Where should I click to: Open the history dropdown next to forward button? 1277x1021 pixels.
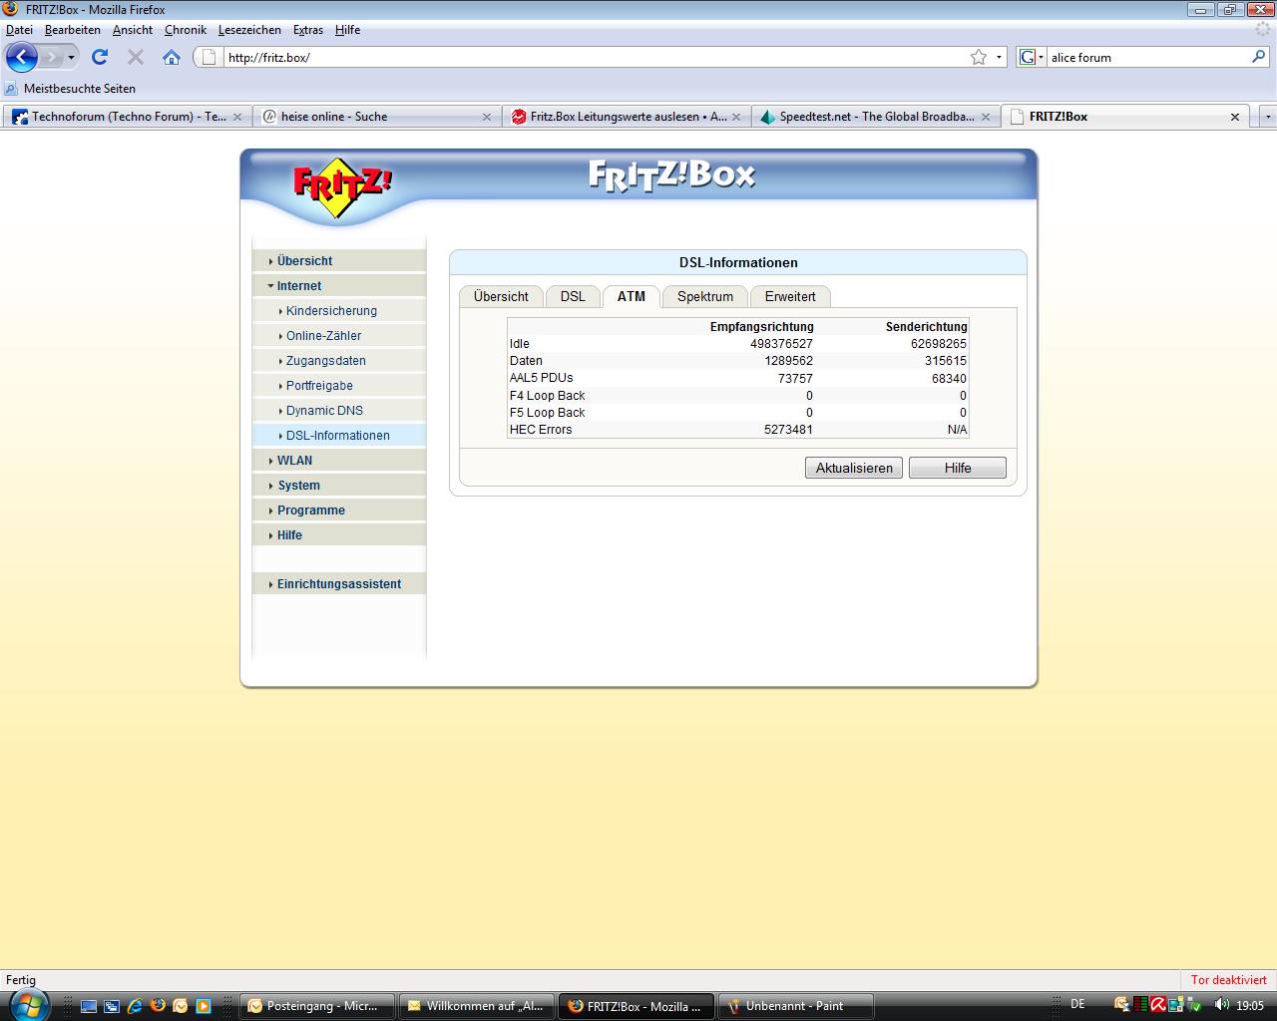tap(71, 57)
